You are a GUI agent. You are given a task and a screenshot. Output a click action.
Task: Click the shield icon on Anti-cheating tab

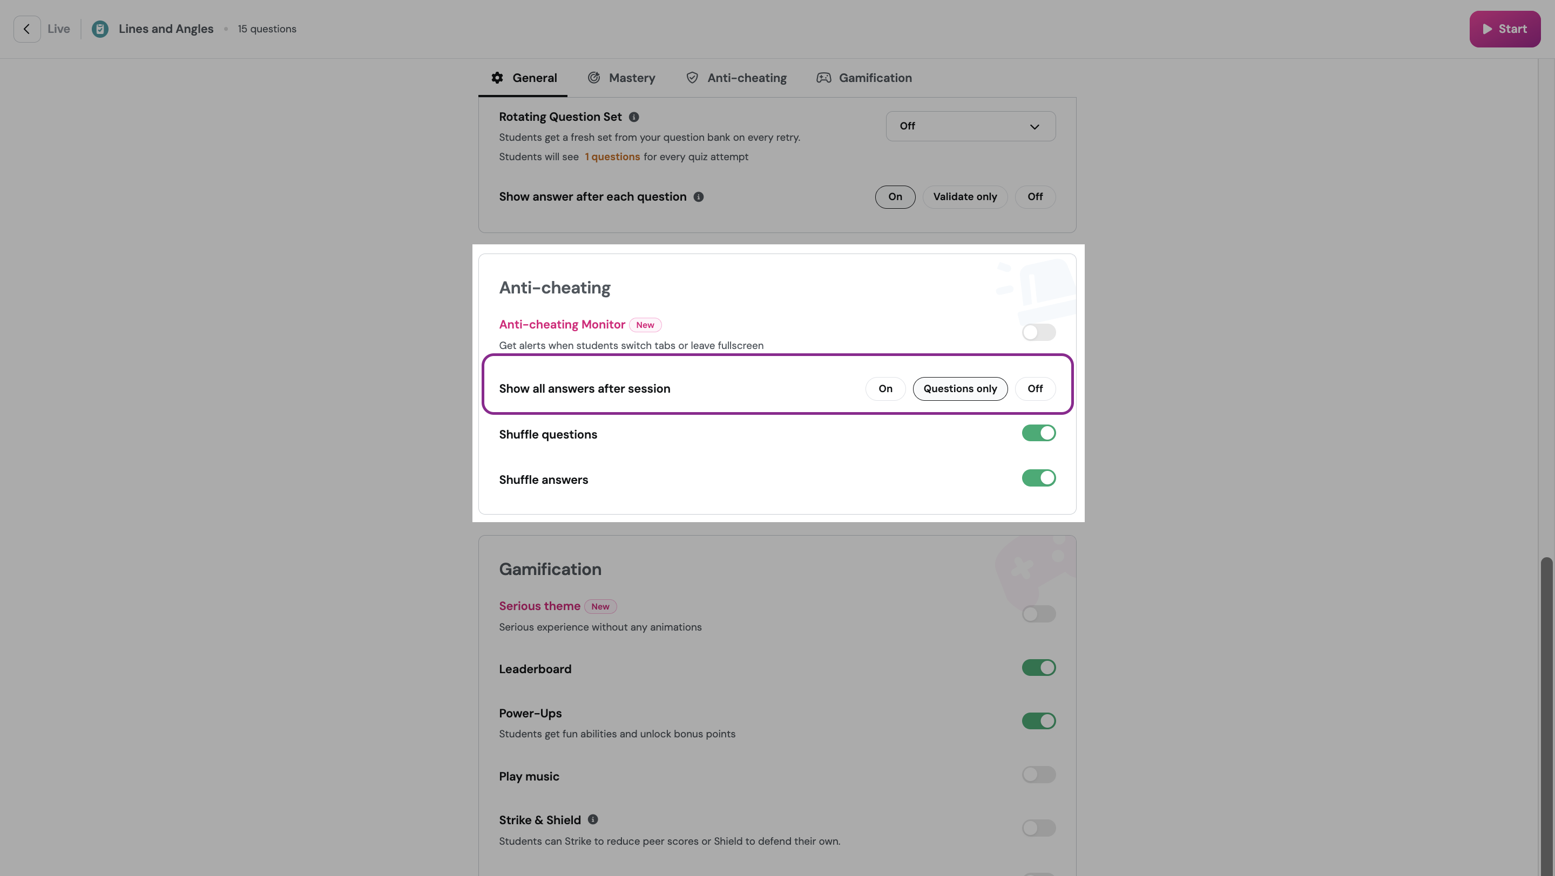pyautogui.click(x=692, y=78)
